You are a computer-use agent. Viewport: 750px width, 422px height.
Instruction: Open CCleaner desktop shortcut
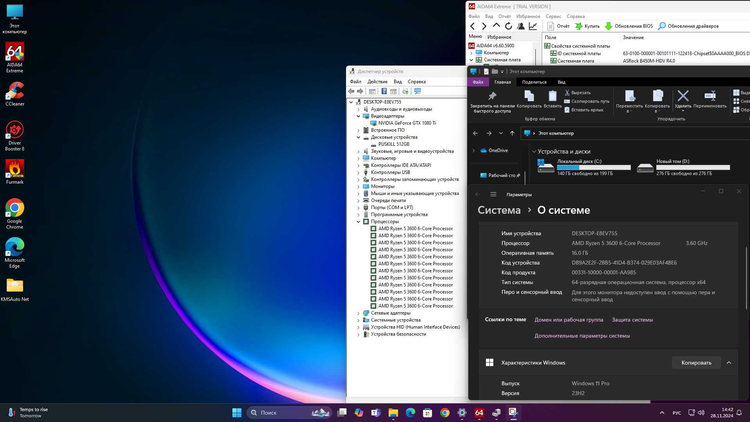click(x=14, y=94)
